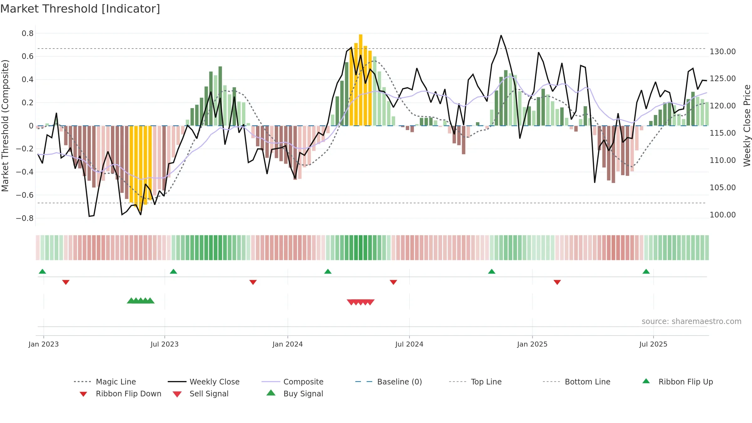
Task: Click the Jan 2025 x-axis label
Action: 532,344
